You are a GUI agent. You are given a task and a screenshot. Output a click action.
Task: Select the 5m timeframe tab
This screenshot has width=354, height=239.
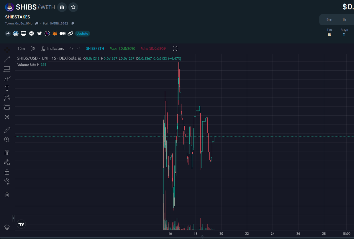[x=329, y=20]
